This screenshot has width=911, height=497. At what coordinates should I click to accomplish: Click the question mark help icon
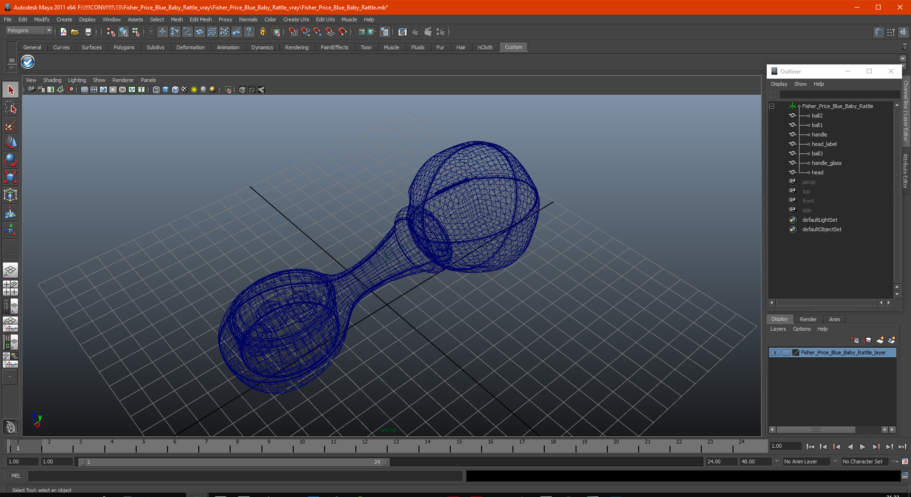tap(249, 32)
